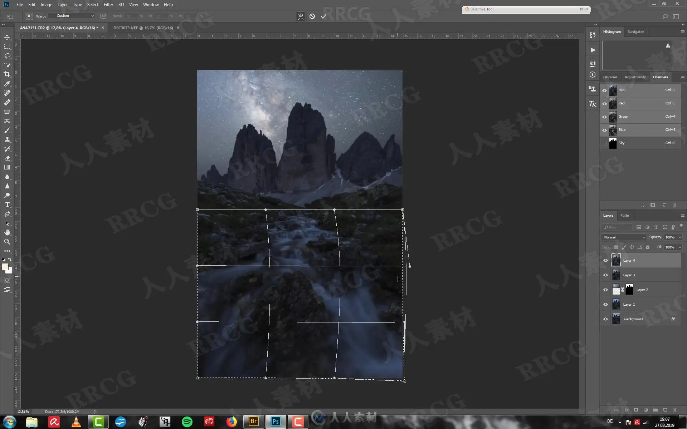Cancel the warp transform
The width and height of the screenshot is (687, 429).
(312, 16)
